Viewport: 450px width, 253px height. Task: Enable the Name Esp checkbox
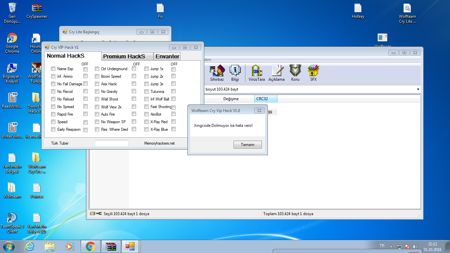[53, 69]
